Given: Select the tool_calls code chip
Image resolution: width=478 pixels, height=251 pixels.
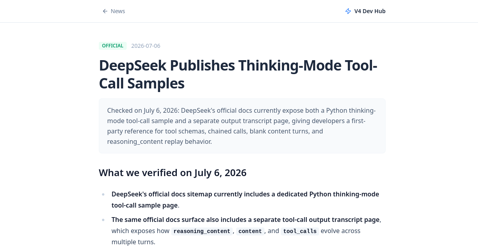Looking at the screenshot, I should click(300, 231).
